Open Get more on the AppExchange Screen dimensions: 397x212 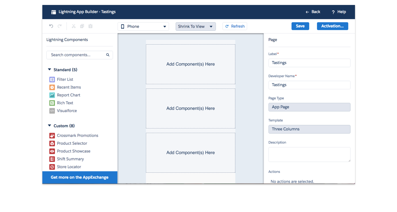(79, 177)
